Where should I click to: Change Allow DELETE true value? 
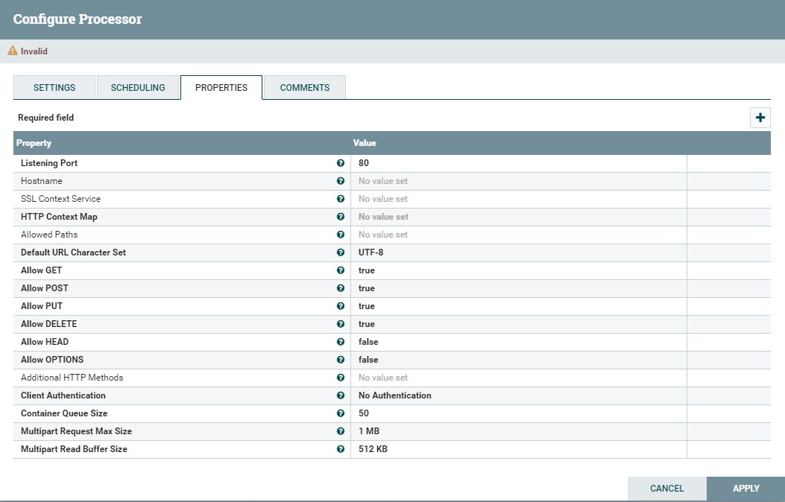[519, 324]
